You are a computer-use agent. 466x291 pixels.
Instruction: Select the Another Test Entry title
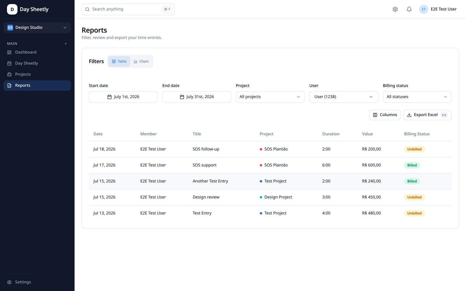(210, 181)
